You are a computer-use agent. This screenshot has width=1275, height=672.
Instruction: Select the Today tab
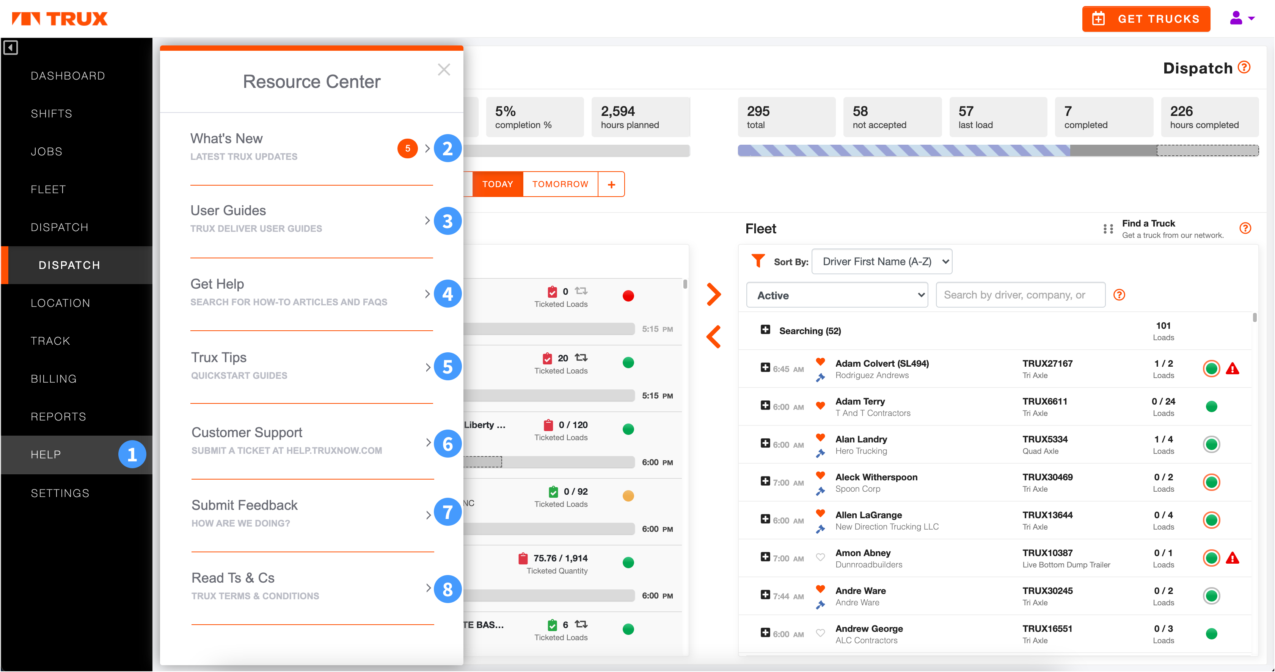(498, 184)
